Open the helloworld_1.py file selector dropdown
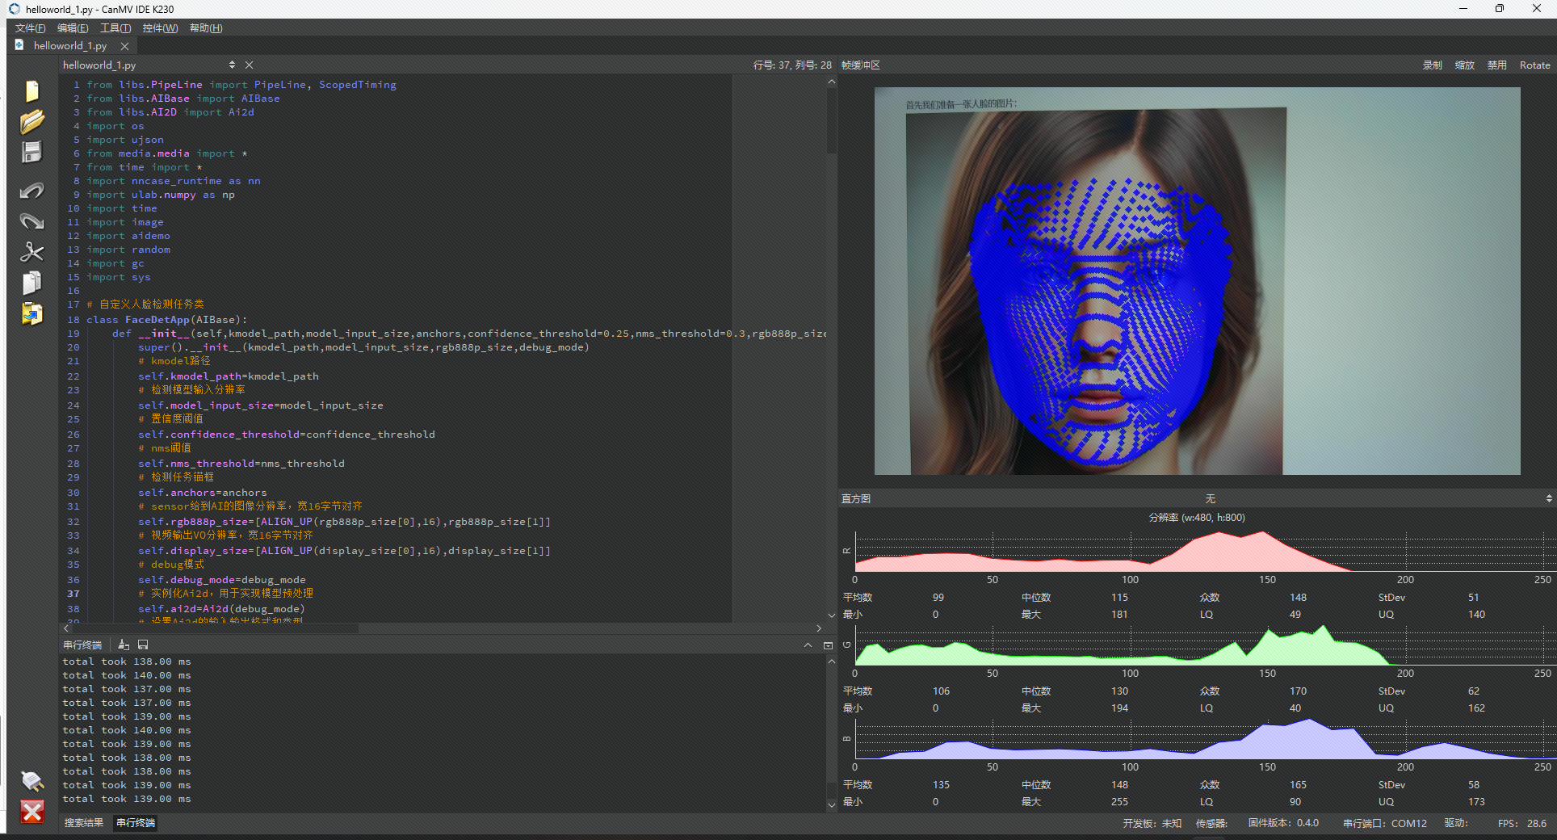The image size is (1557, 840). coord(149,65)
